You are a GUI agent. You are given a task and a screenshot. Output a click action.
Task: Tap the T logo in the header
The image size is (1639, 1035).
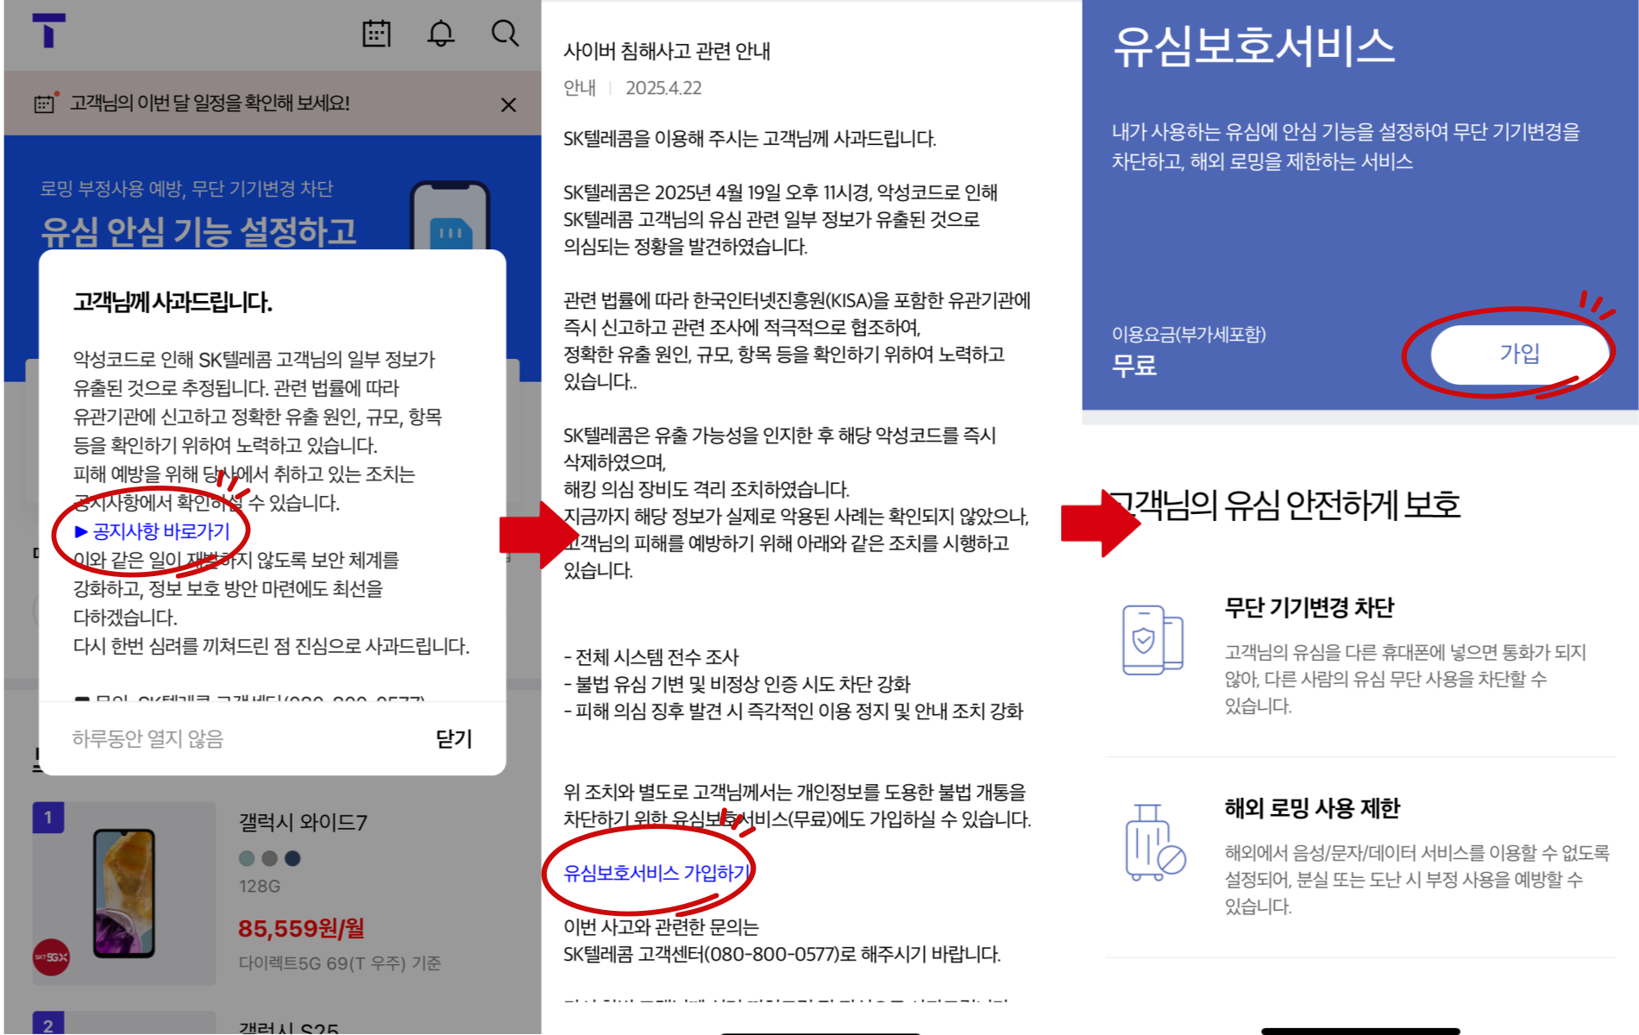pyautogui.click(x=48, y=30)
